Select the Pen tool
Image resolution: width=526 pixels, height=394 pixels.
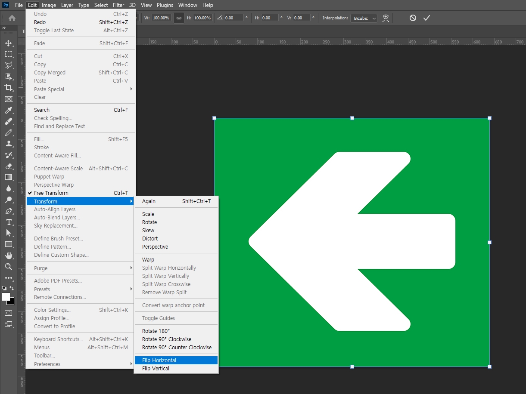click(8, 211)
